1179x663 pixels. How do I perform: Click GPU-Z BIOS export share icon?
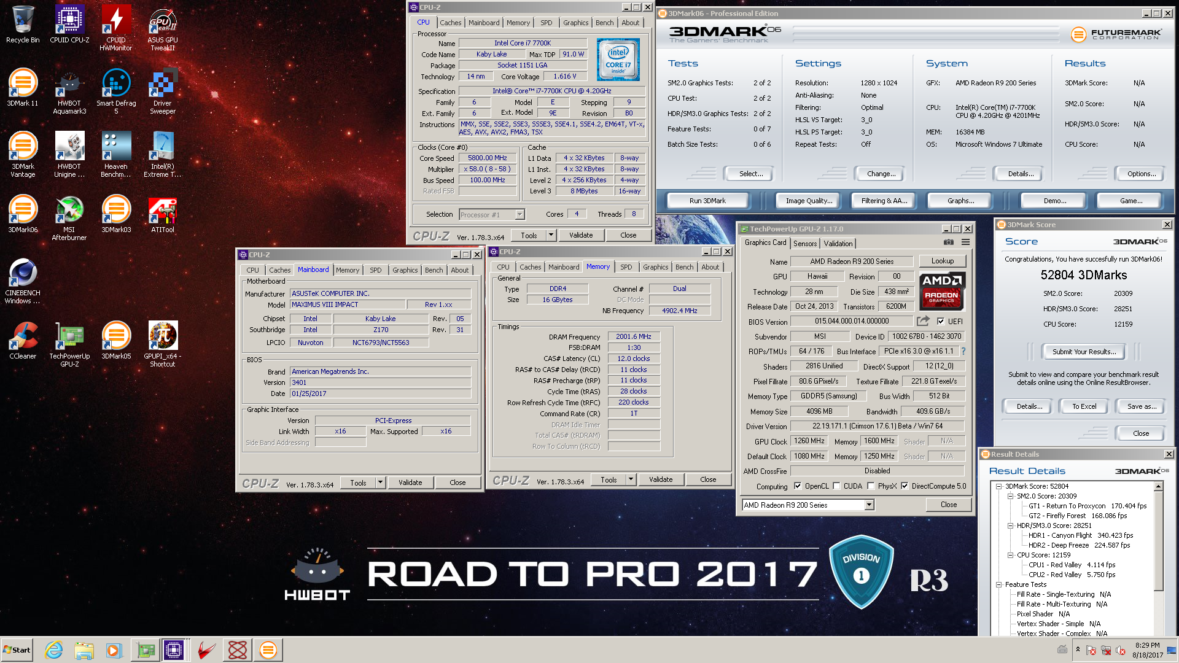pos(923,321)
